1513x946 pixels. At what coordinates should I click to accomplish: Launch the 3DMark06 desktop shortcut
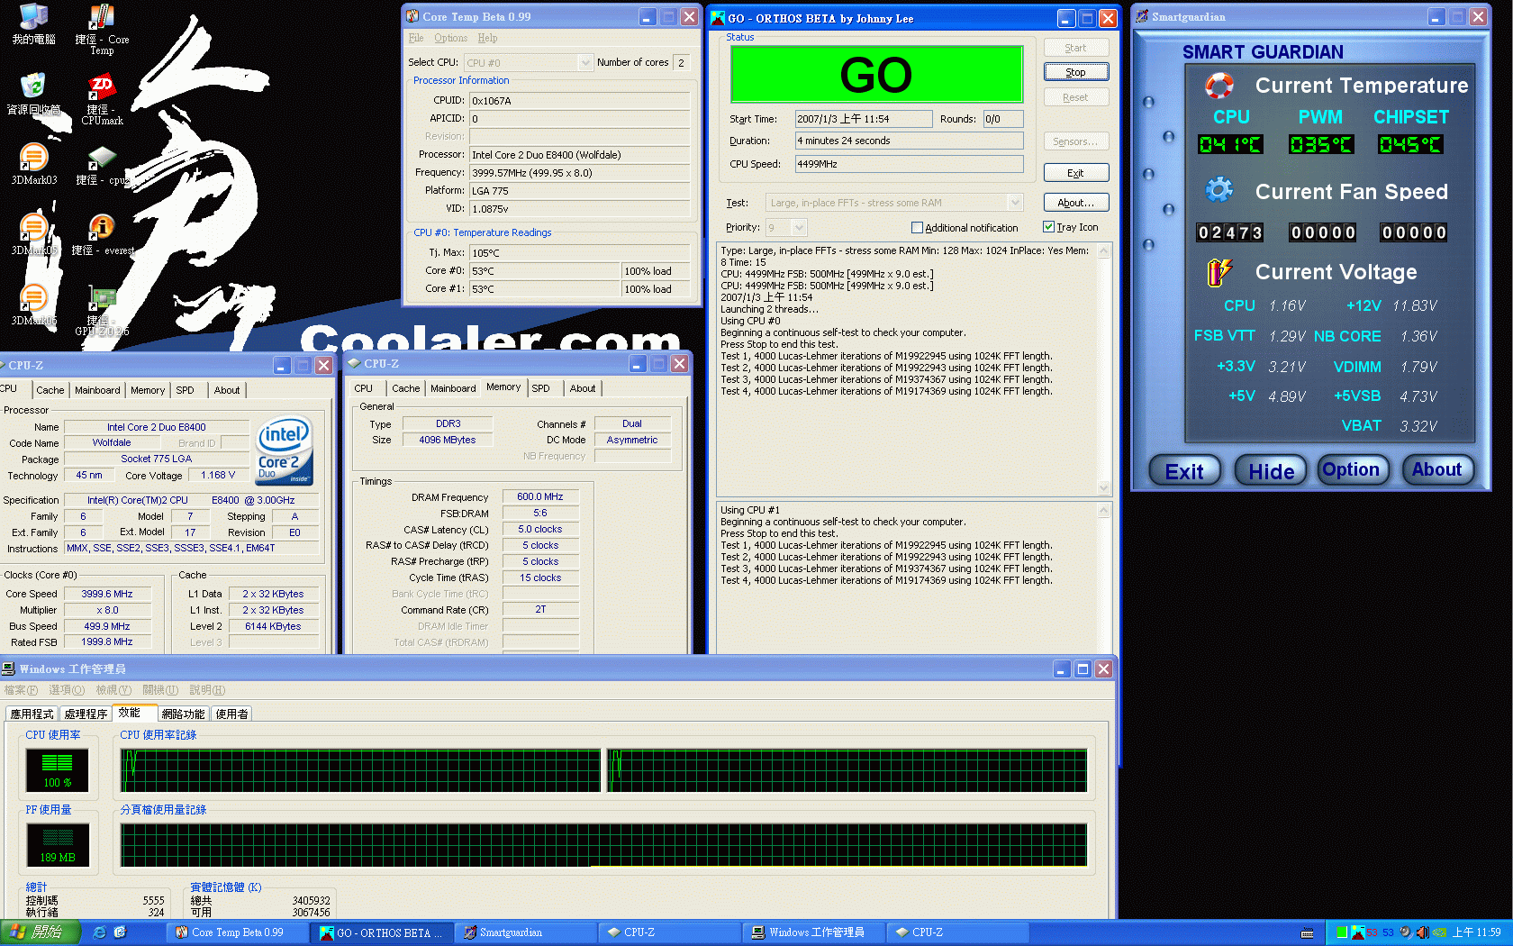point(33,305)
